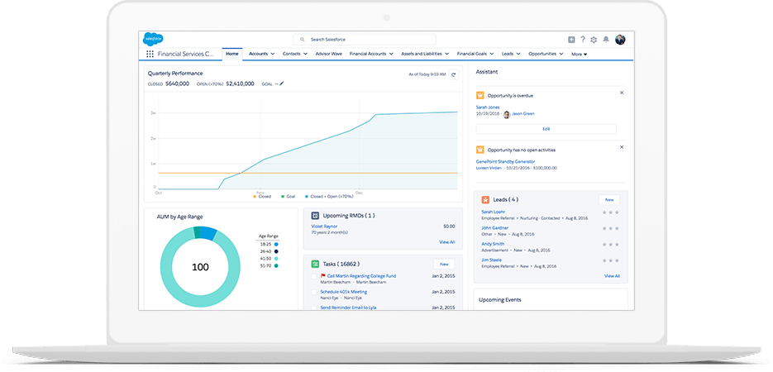
Task: Refresh the Quarterly Performance chart
Action: point(453,74)
